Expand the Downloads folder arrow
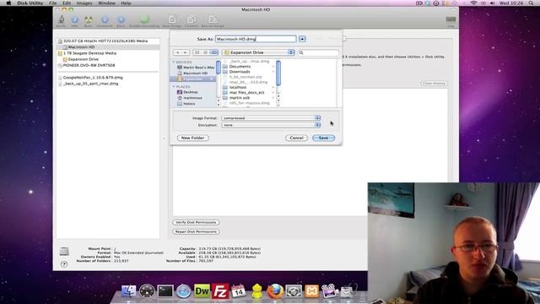 point(273,72)
